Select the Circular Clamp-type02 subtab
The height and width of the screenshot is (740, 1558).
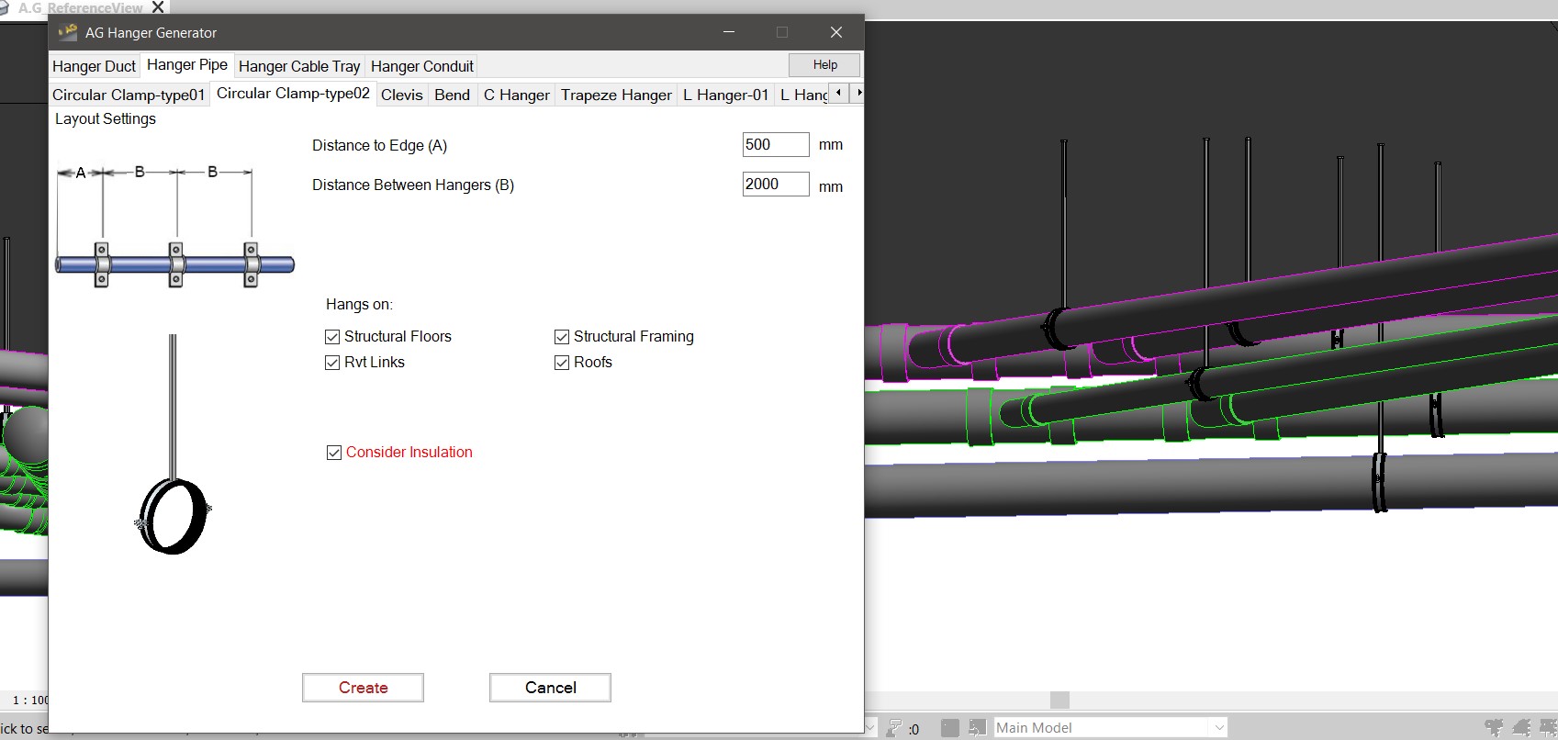[x=293, y=94]
